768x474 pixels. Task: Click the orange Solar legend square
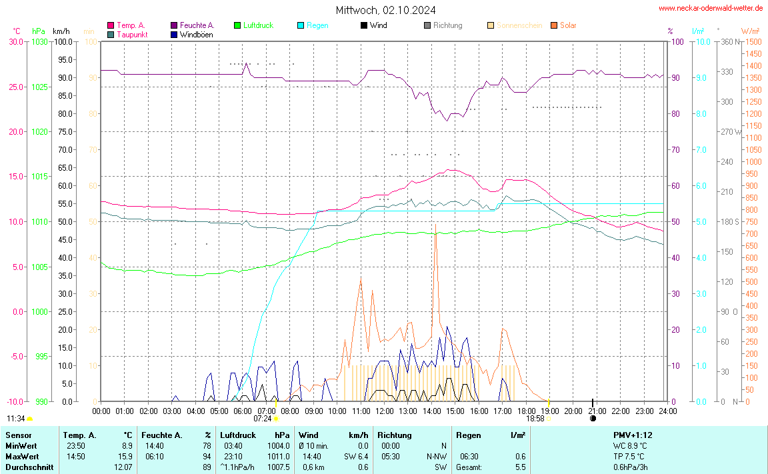click(554, 25)
